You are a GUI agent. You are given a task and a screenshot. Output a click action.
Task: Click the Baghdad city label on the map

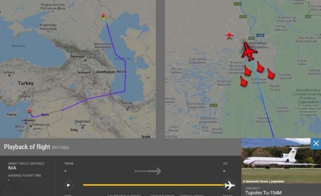coord(83,121)
